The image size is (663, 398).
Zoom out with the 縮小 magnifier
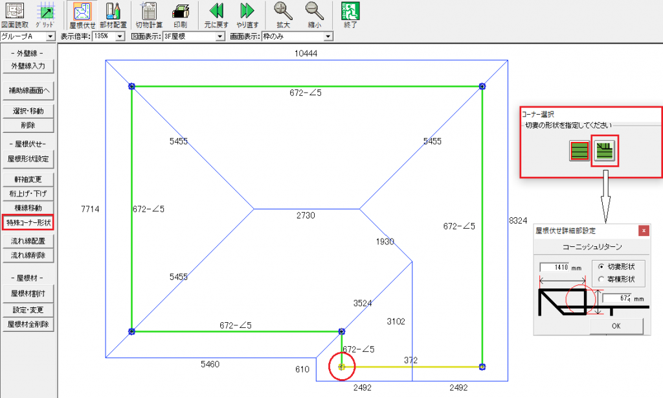tap(314, 15)
